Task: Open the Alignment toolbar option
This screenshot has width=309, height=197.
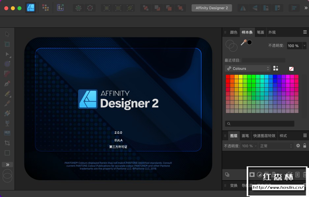Action: (x=294, y=8)
